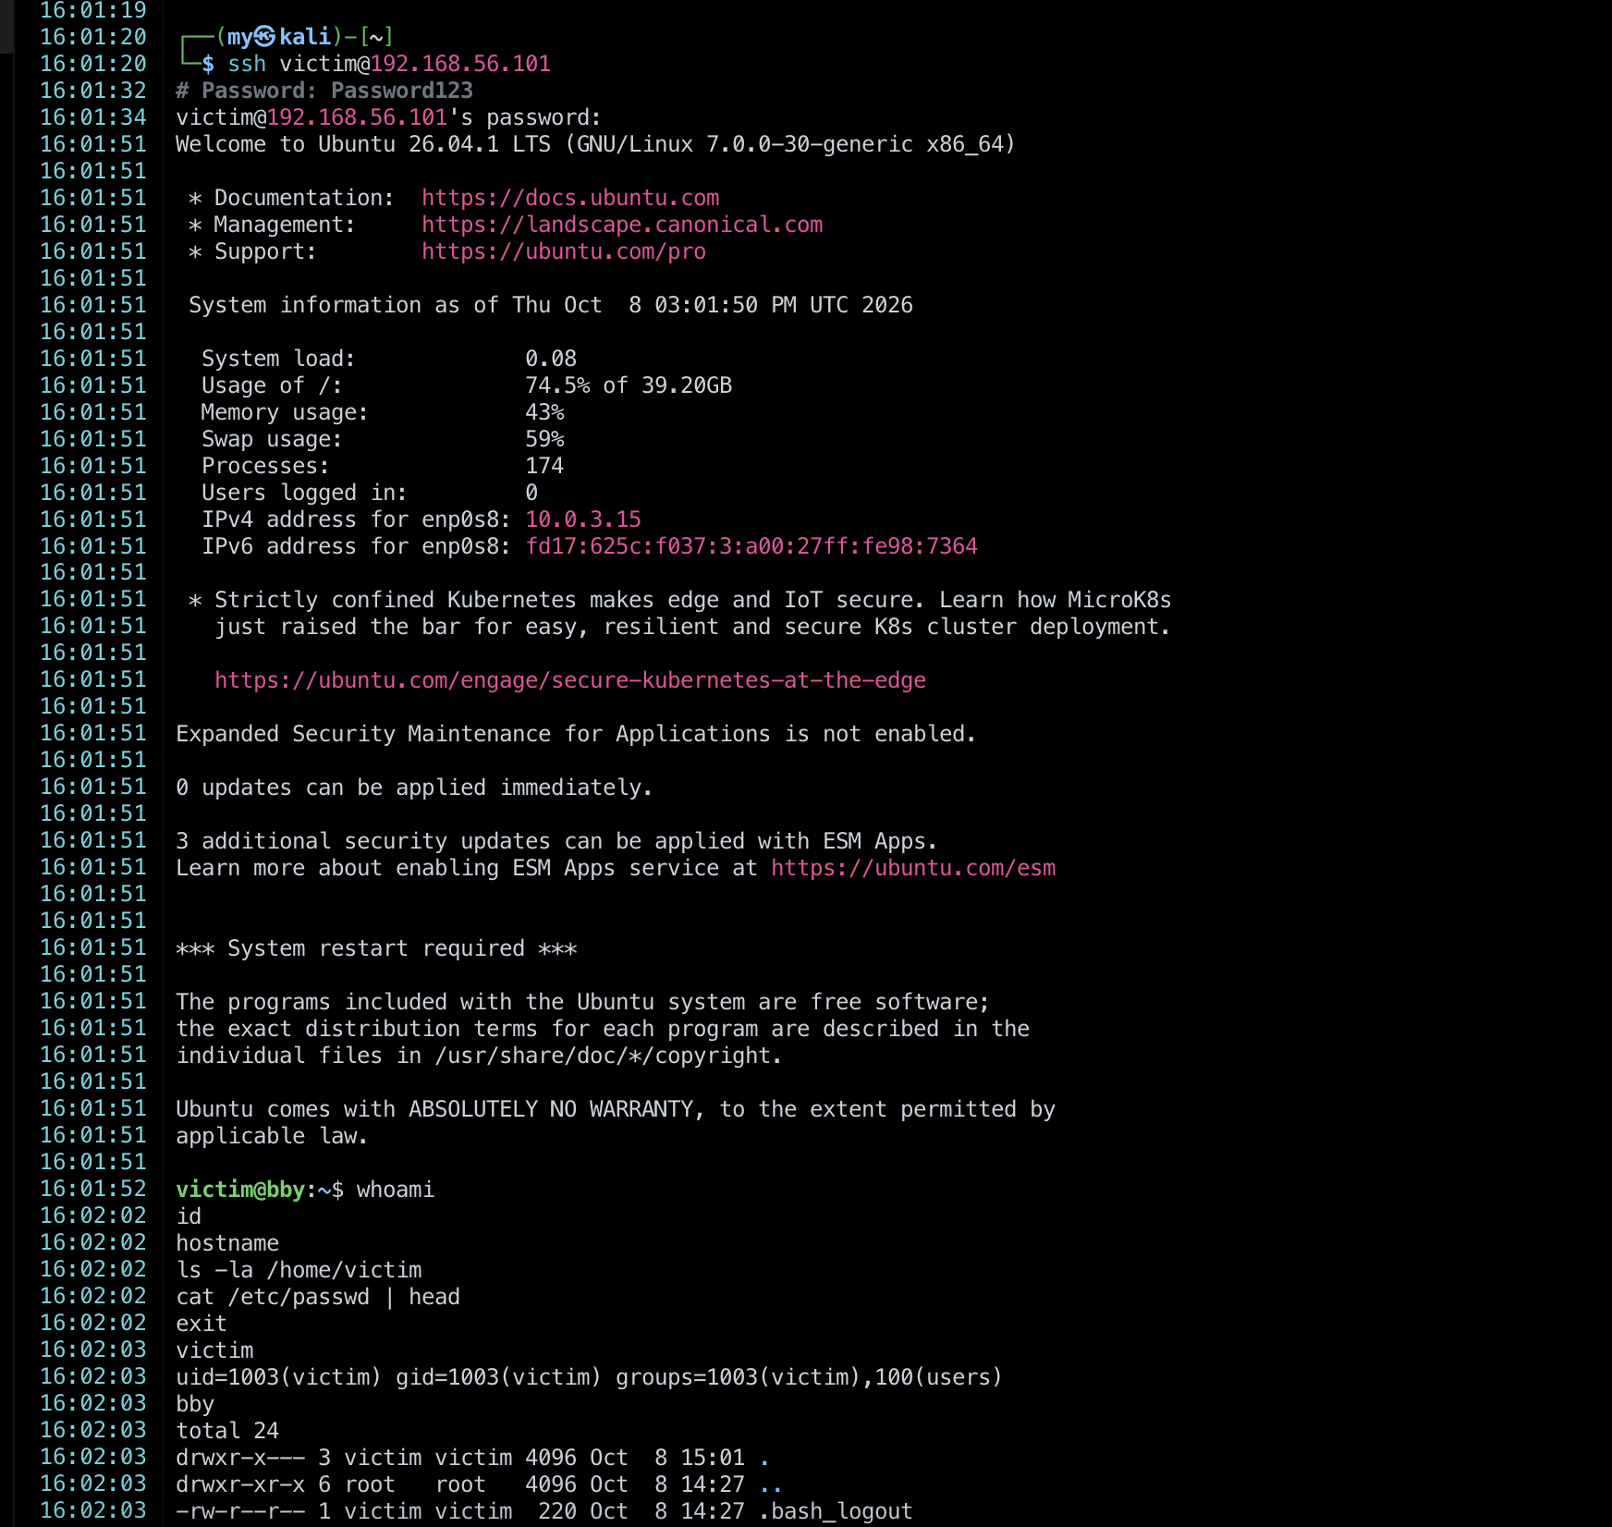The height and width of the screenshot is (1527, 1612).
Task: Click the Swap usage value 59%
Action: tap(544, 439)
